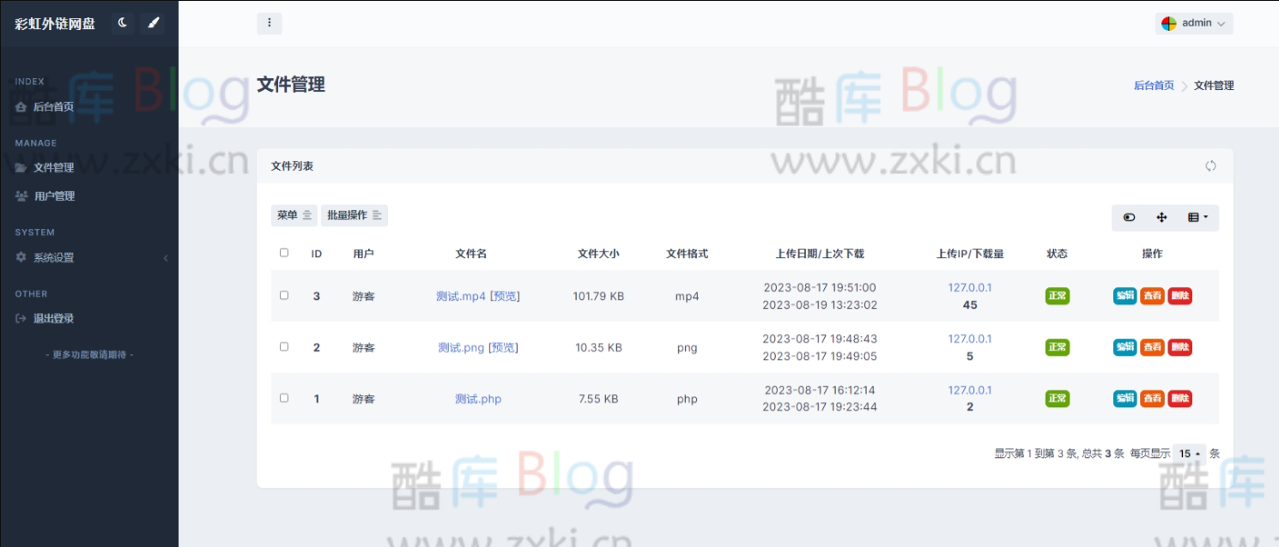Check the row checkbox for 测试.mp4

(286, 296)
